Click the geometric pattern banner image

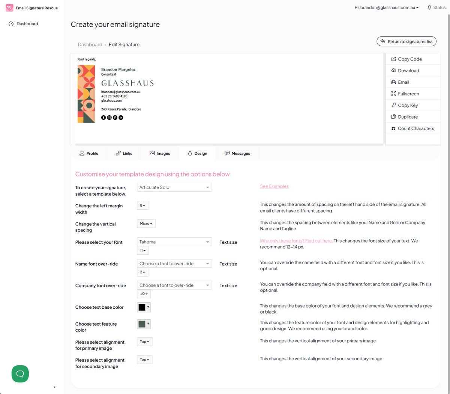point(86,94)
